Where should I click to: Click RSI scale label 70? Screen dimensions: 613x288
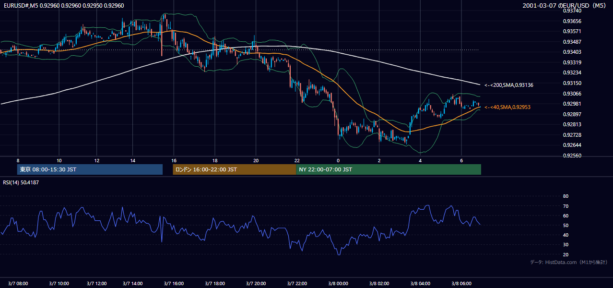[566, 206]
